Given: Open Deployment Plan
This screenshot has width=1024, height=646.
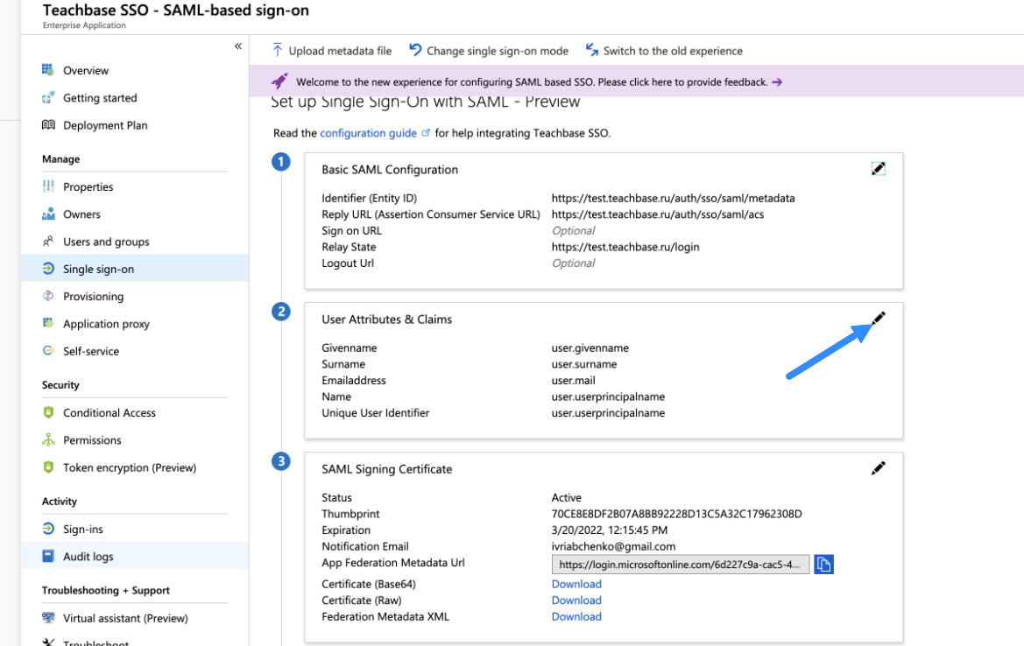Looking at the screenshot, I should [105, 125].
